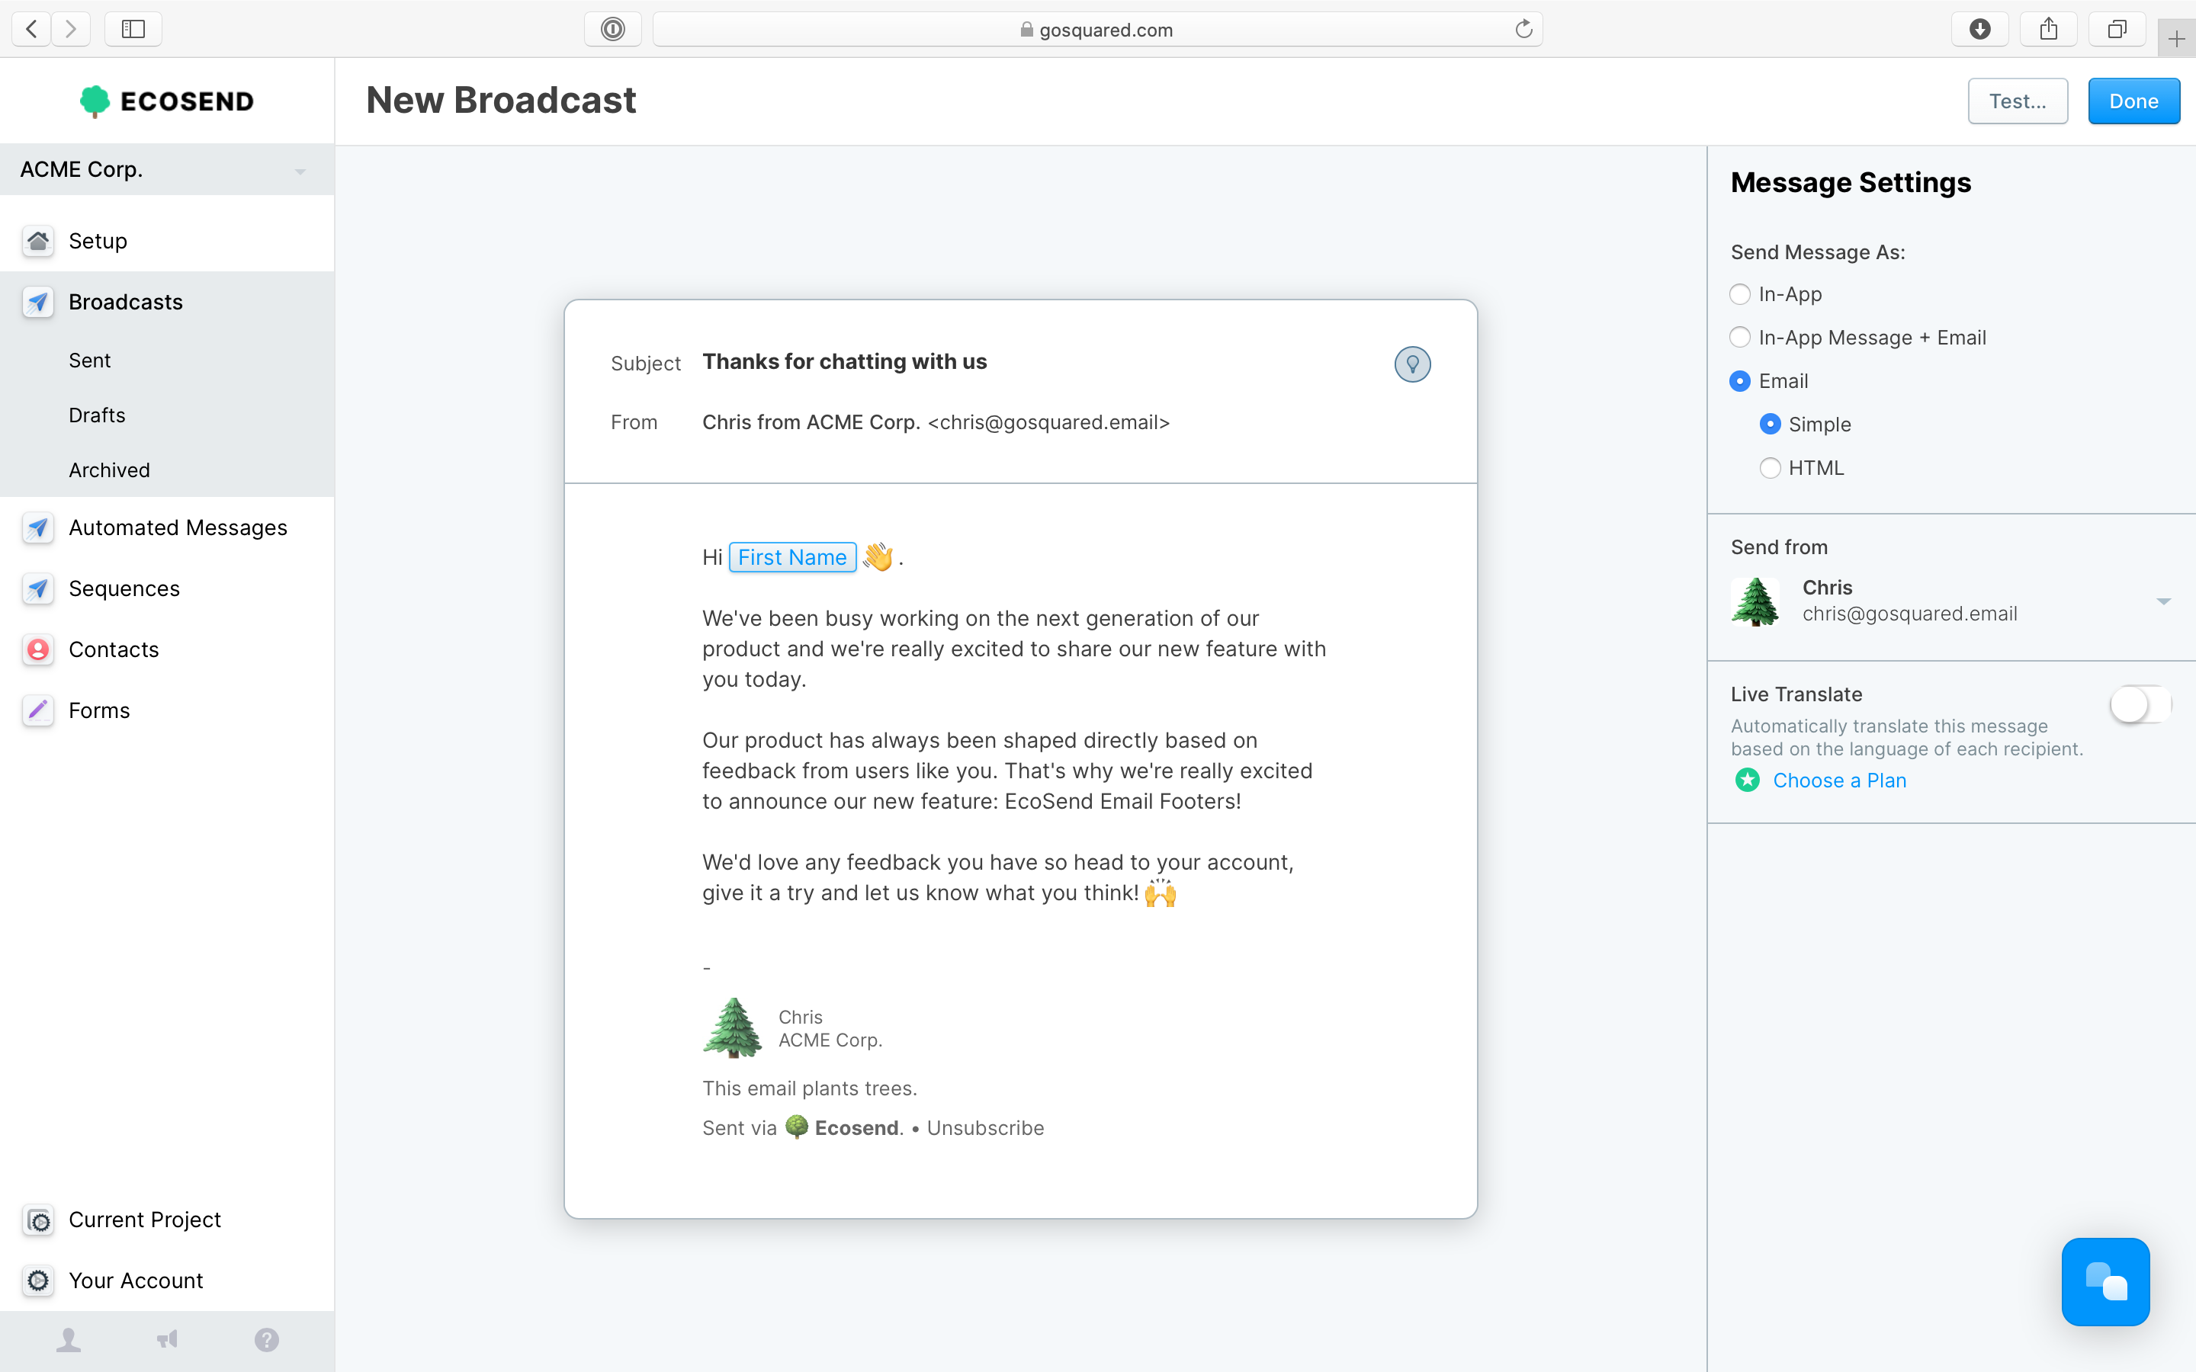
Task: Click the 1Password extension icon
Action: point(613,29)
